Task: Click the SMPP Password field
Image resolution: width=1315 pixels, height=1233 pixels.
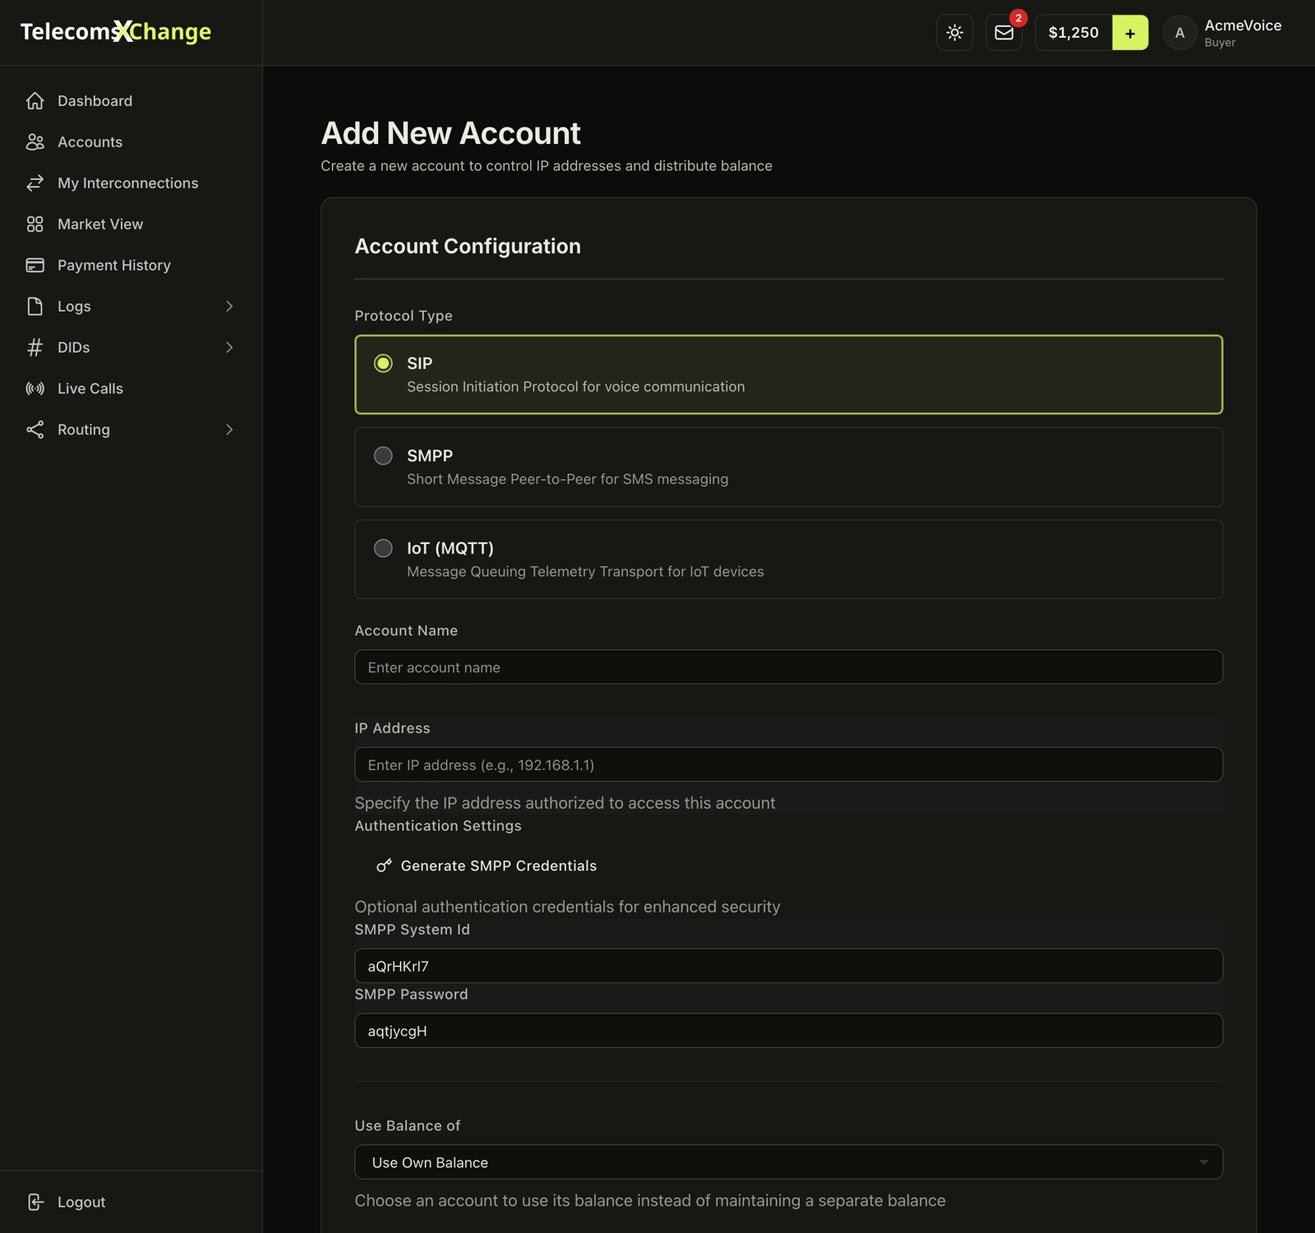Action: (x=788, y=1031)
